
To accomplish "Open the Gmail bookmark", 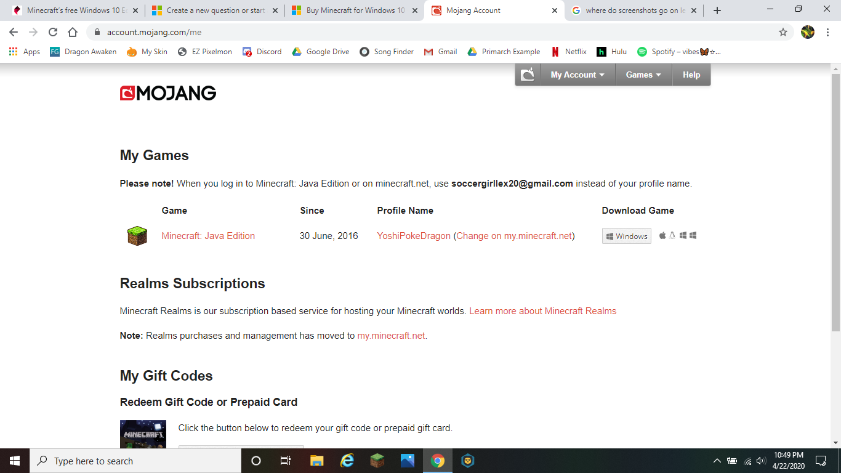I will pos(441,52).
